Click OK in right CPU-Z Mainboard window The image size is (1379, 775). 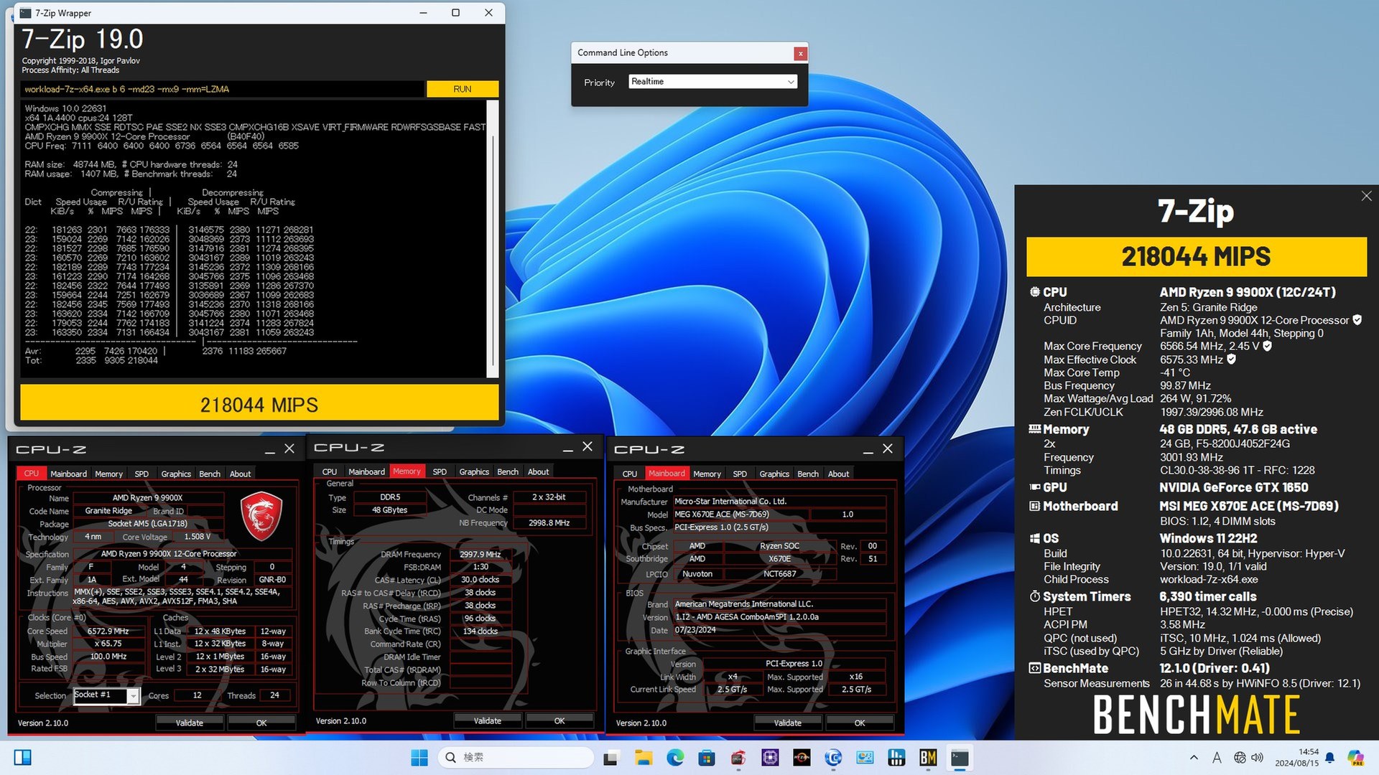pyautogui.click(x=860, y=723)
